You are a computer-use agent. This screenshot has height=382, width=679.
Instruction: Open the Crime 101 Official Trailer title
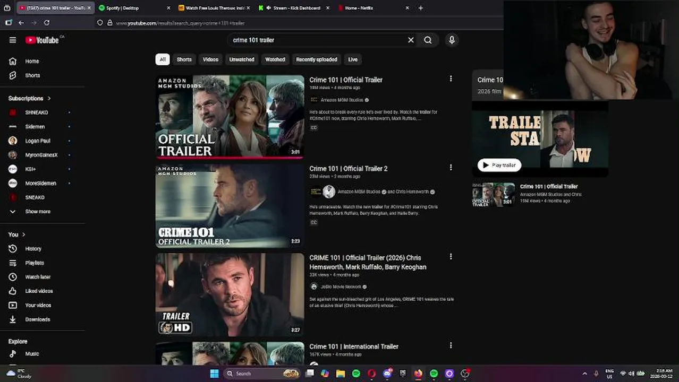click(346, 80)
